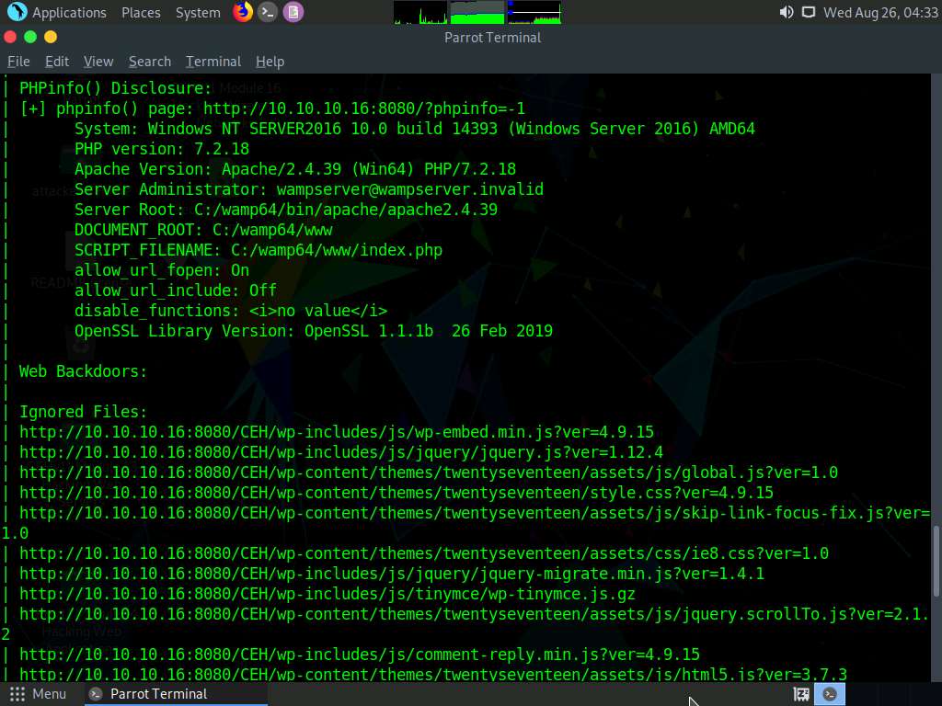Click the Server Root path line
Viewport: 942px width, 706px height.
coord(286,210)
